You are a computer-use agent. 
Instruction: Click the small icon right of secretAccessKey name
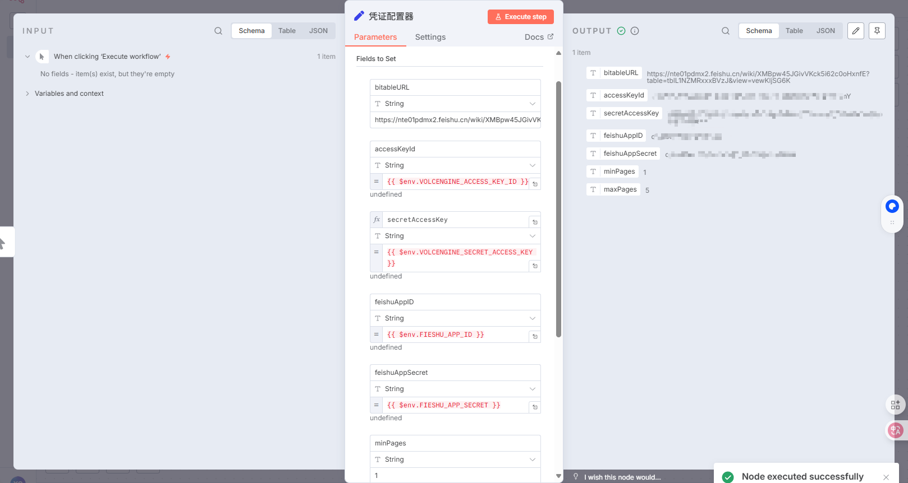click(535, 222)
